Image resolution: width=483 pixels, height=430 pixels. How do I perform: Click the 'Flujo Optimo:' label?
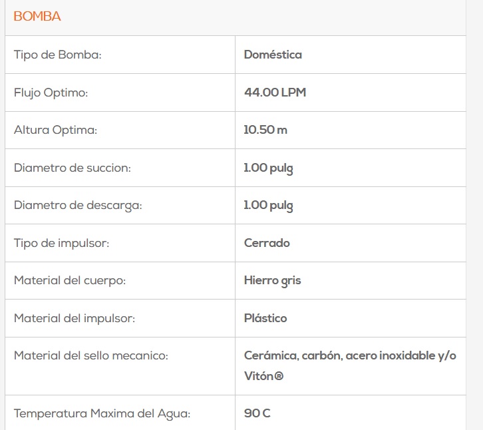(x=51, y=93)
